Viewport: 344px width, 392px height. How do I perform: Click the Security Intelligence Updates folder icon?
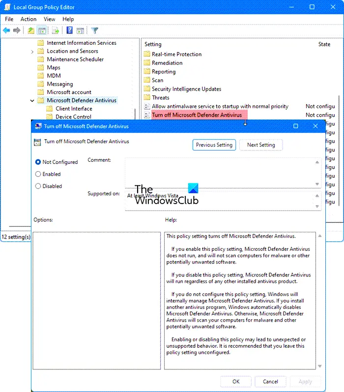click(x=147, y=89)
